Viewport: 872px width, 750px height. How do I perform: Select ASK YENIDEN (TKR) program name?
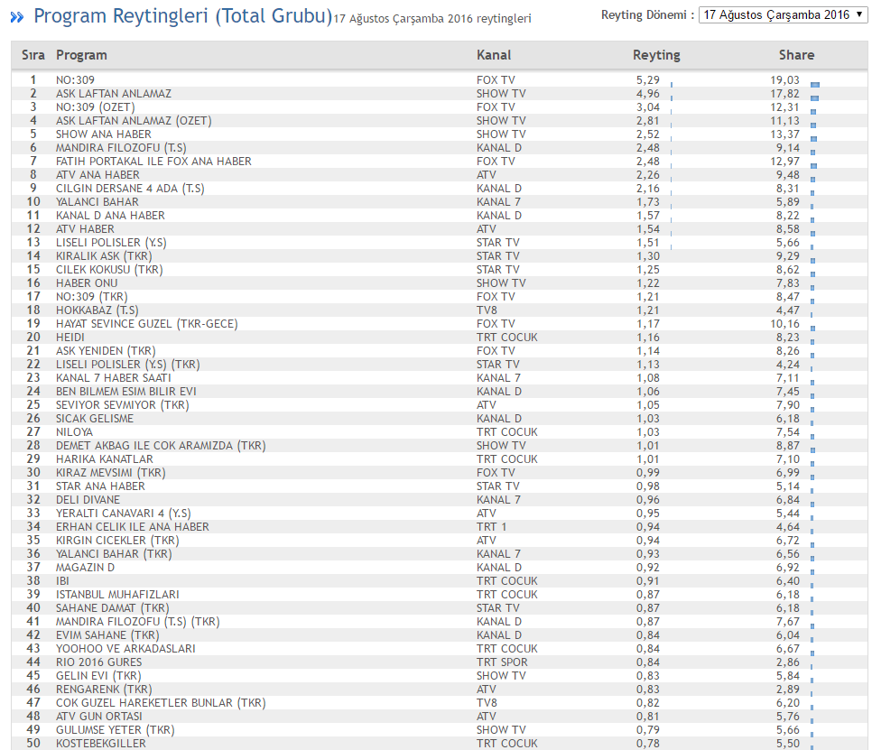(106, 351)
